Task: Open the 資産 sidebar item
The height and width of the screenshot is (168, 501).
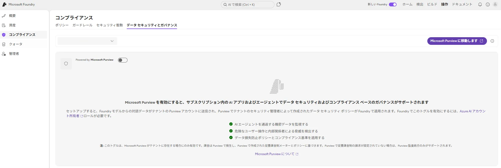Action: point(24,25)
